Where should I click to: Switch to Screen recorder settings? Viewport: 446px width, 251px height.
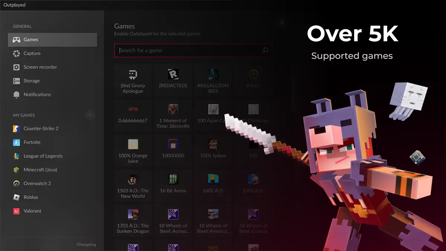pos(52,67)
